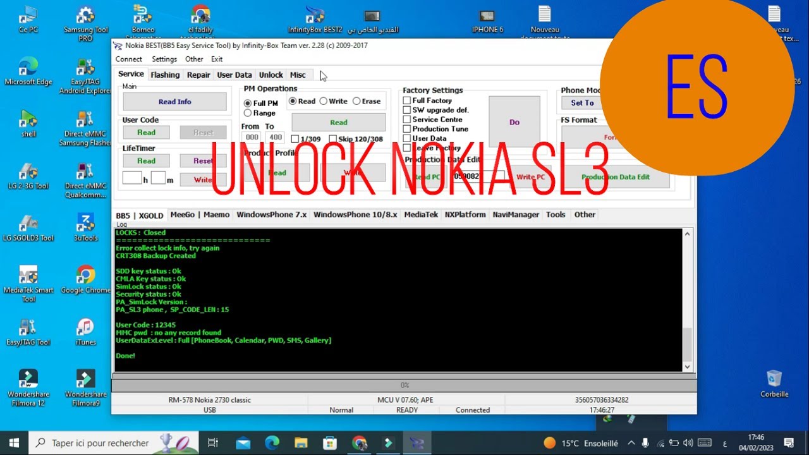Open EasyJTAG Android Explorer shortcut
The height and width of the screenshot is (455, 809).
pyautogui.click(x=85, y=76)
